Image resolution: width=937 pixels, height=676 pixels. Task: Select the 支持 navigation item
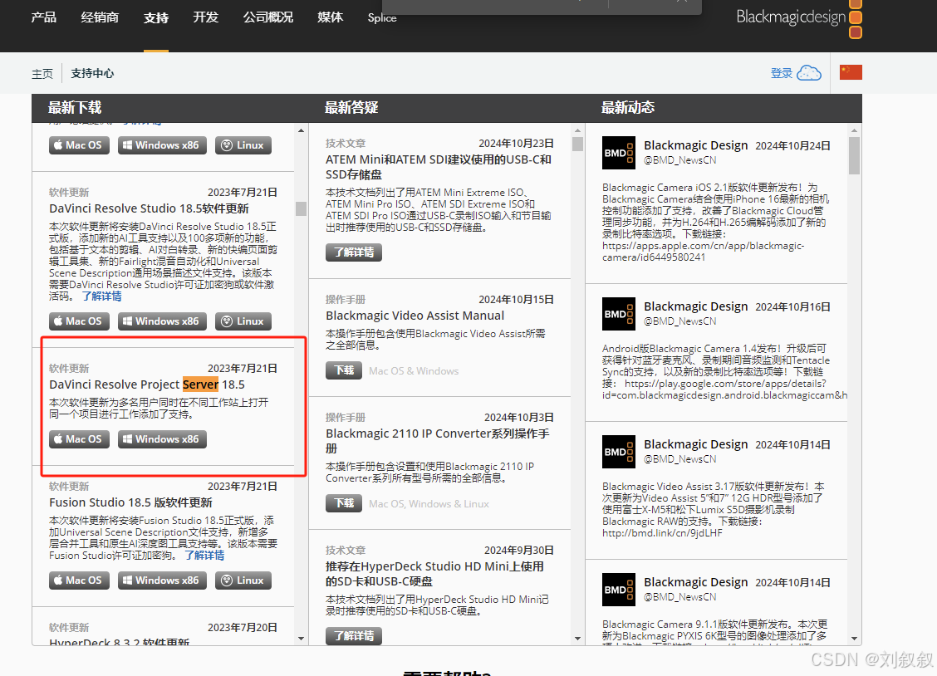[x=155, y=17]
